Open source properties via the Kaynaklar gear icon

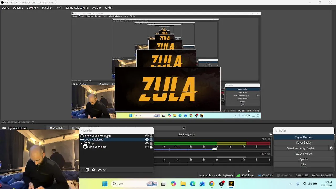[93, 170]
